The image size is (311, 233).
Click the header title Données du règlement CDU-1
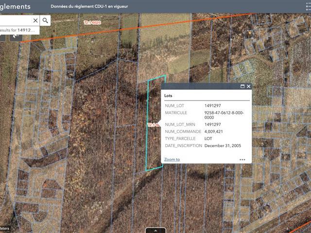(89, 7)
